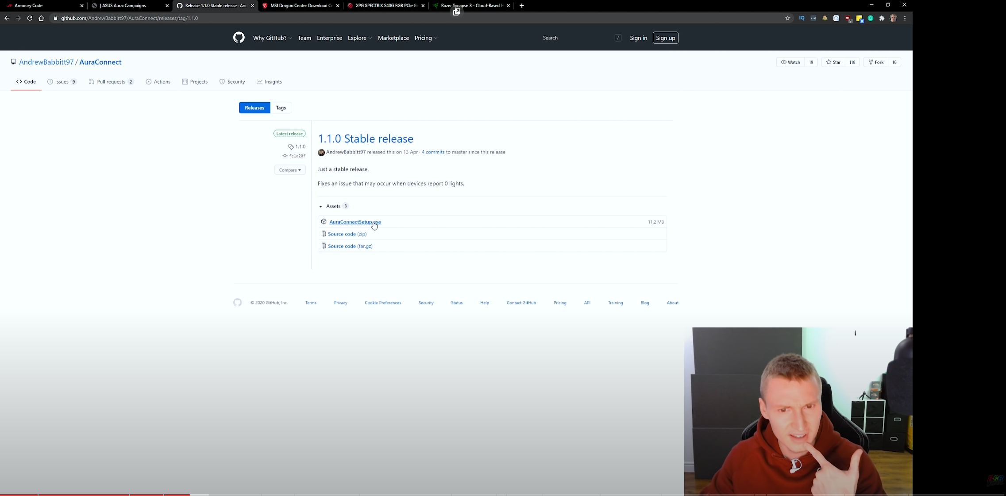Close the Armoury Crate tab

(82, 6)
